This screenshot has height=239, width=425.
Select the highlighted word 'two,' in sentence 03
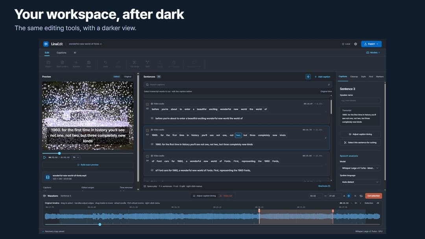click(x=238, y=135)
